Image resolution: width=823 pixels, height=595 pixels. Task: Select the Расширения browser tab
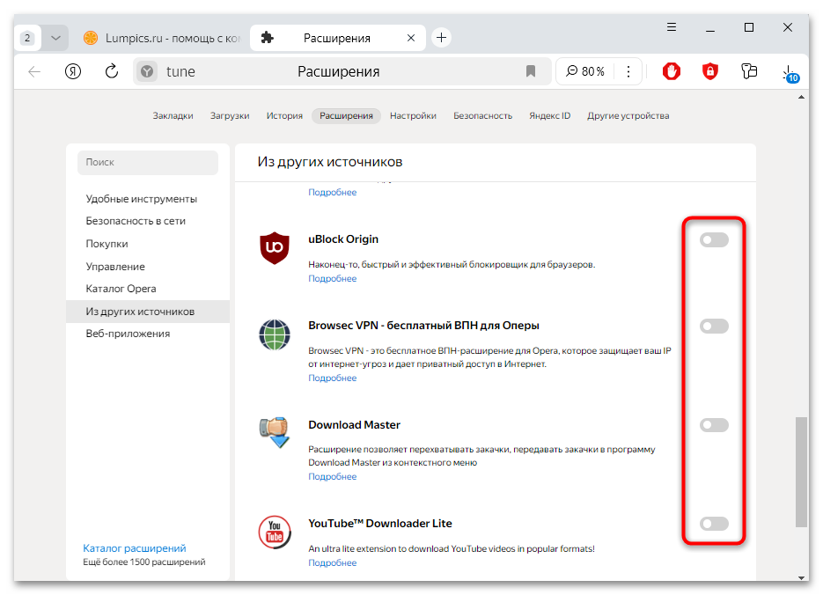[x=337, y=38]
